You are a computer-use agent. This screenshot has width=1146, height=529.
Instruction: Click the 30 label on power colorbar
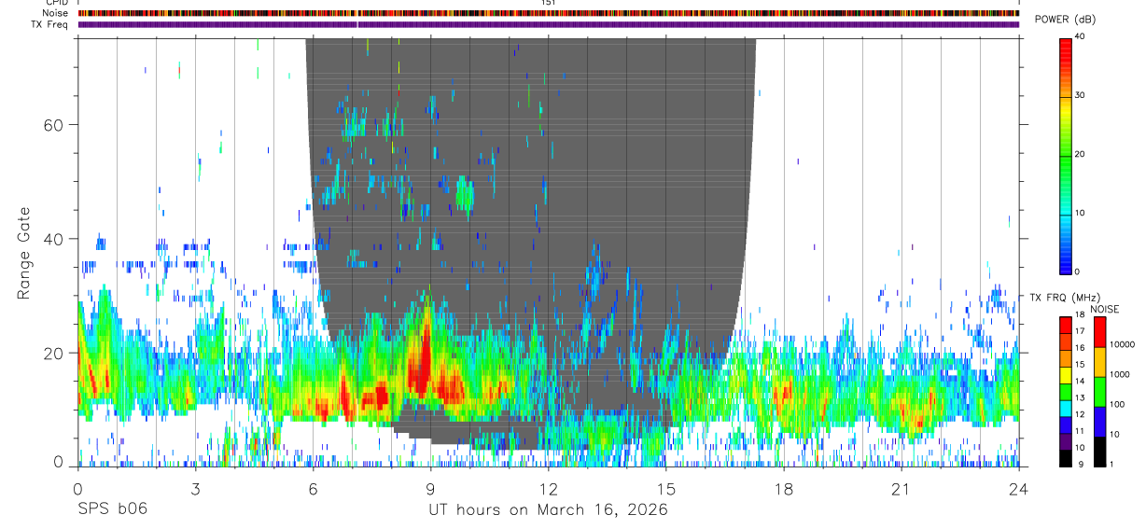click(x=1079, y=95)
